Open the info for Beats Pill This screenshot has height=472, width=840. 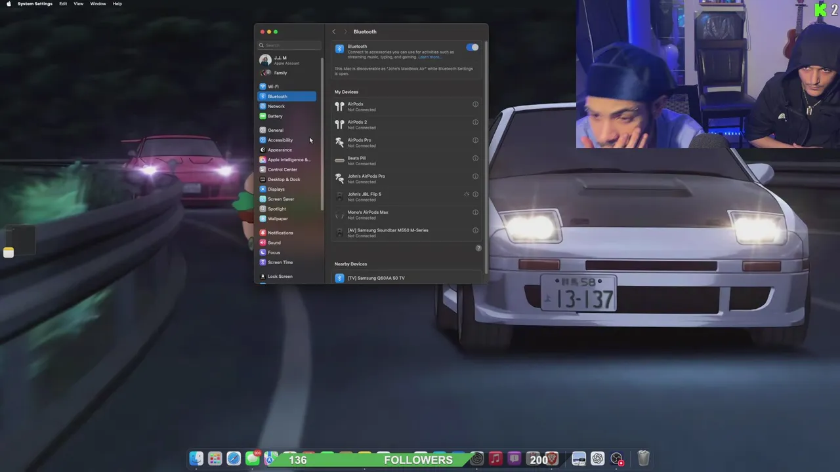coord(476,158)
